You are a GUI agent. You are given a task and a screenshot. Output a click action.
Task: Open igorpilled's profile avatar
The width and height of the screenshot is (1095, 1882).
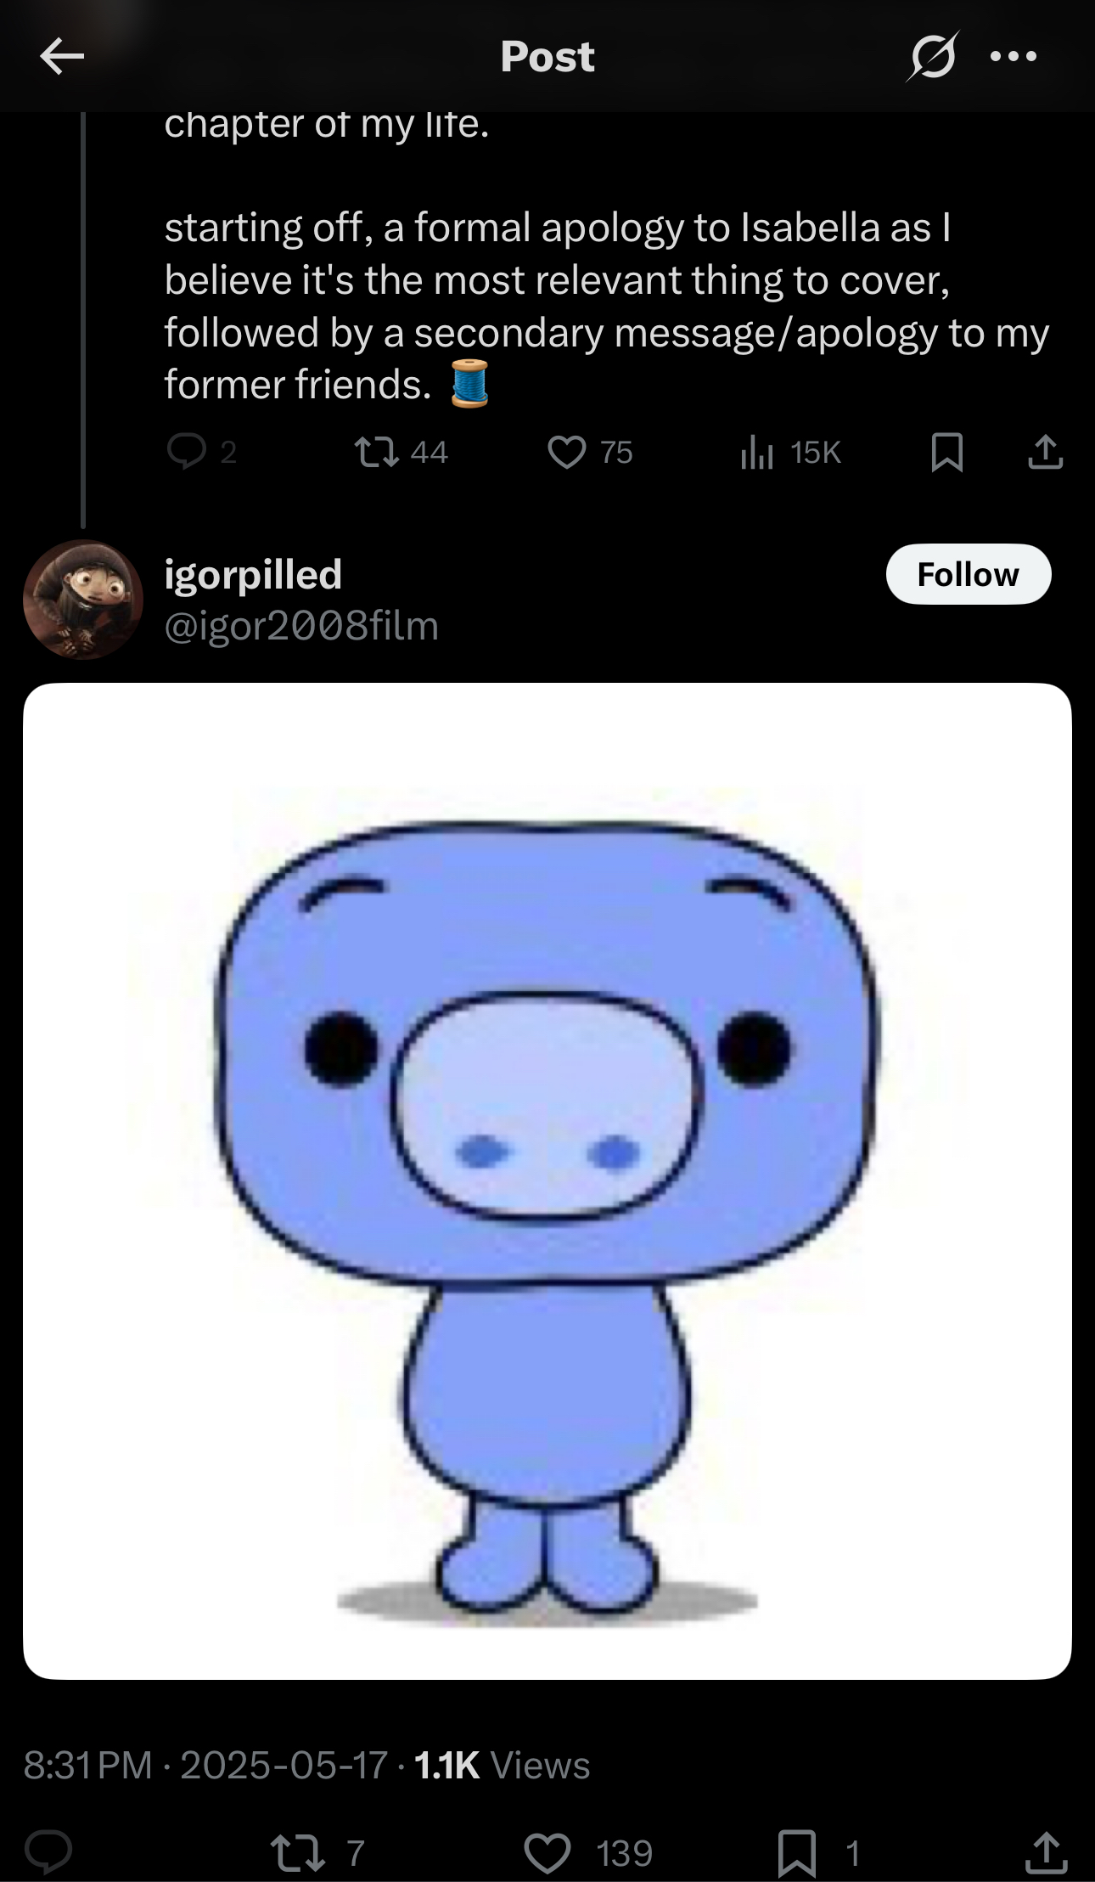83,600
